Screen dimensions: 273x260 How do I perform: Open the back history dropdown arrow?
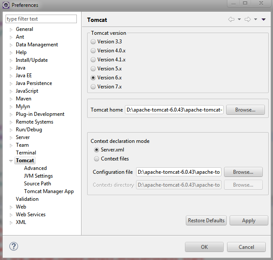[x=240, y=19]
